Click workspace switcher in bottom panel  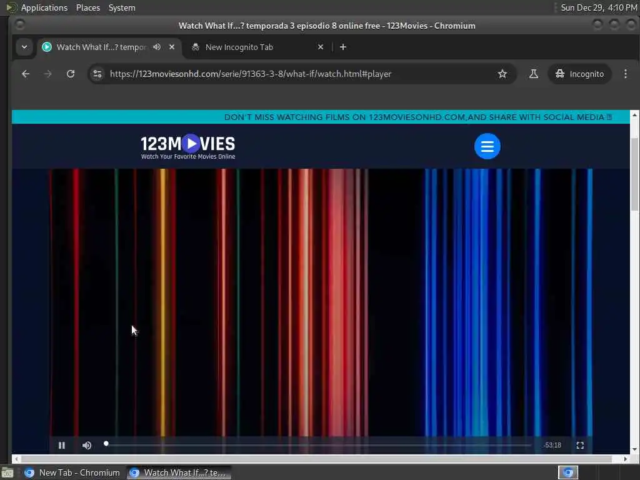pos(568,472)
